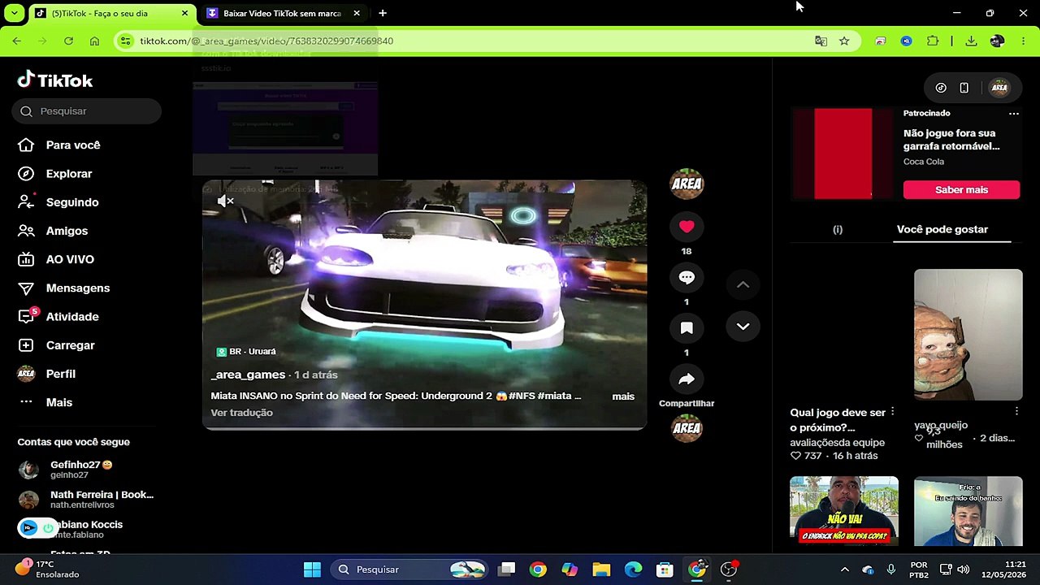The image size is (1040, 585).
Task: Open the Chrome three-dot menu
Action: point(1023,41)
